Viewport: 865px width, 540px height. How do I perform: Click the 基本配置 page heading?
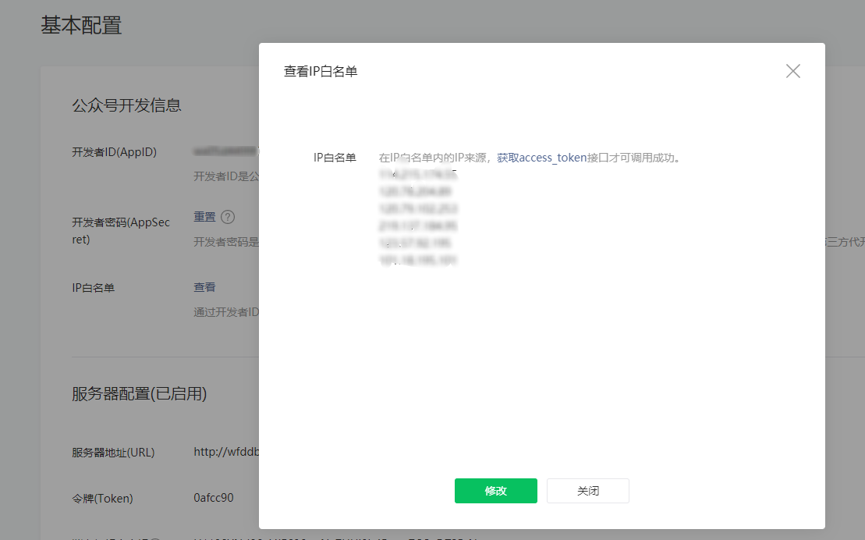81,26
